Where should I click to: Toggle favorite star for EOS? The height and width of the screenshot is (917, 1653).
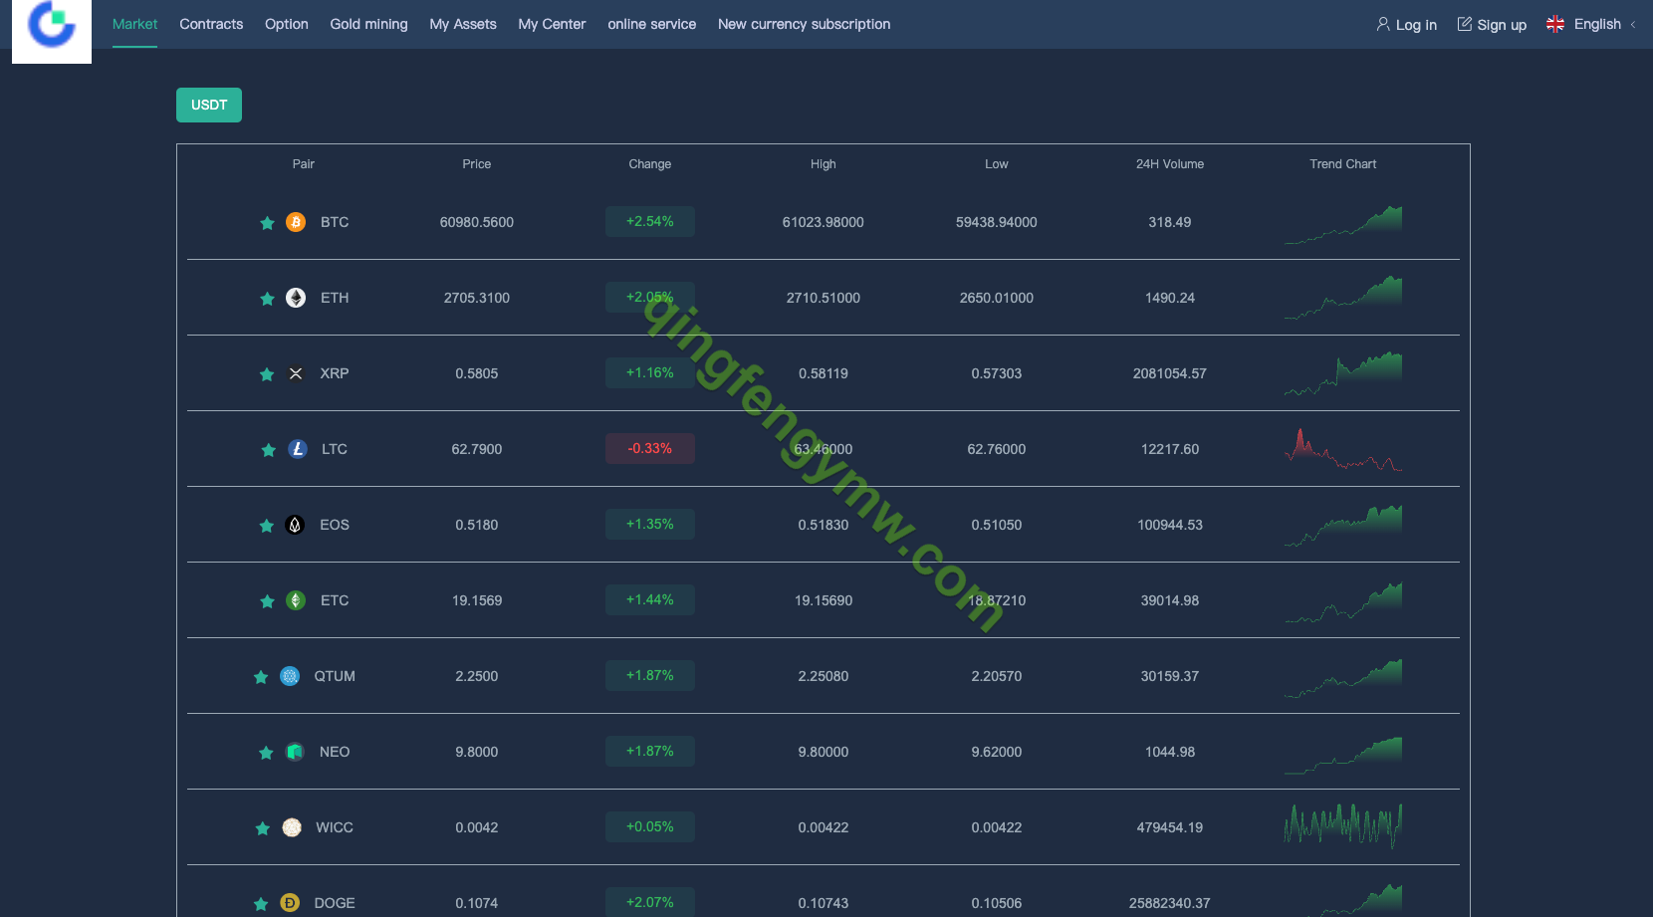click(x=266, y=526)
